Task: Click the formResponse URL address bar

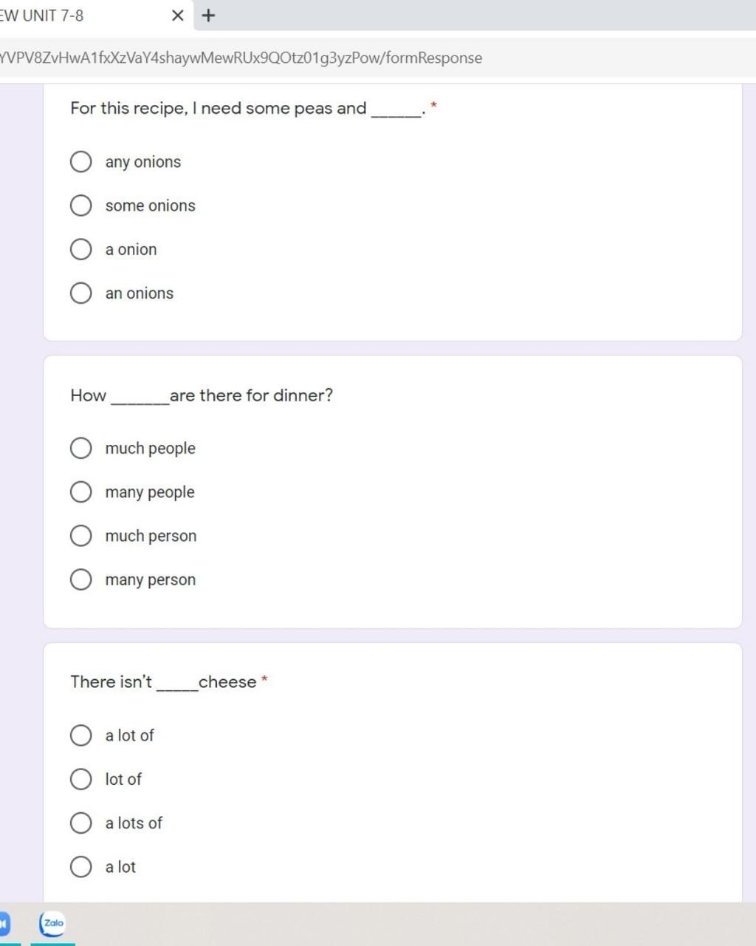Action: 369,58
